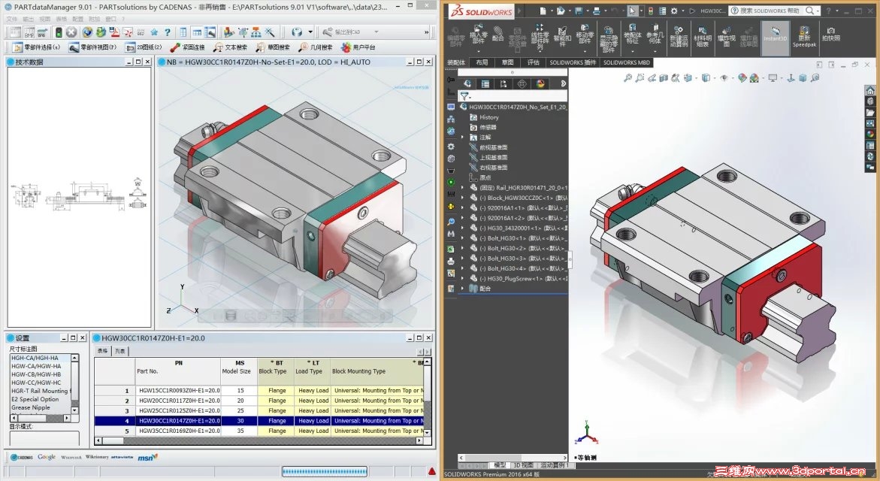This screenshot has width=880, height=481.
Task: Click the help question mark icon in PARTdataManager
Action: coord(167,32)
